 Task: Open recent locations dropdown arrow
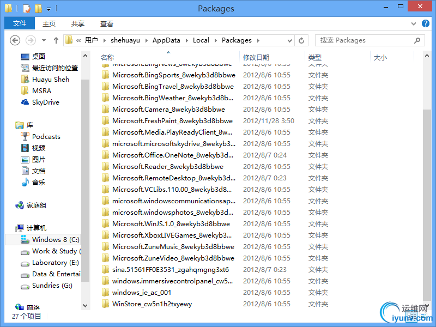[44, 40]
